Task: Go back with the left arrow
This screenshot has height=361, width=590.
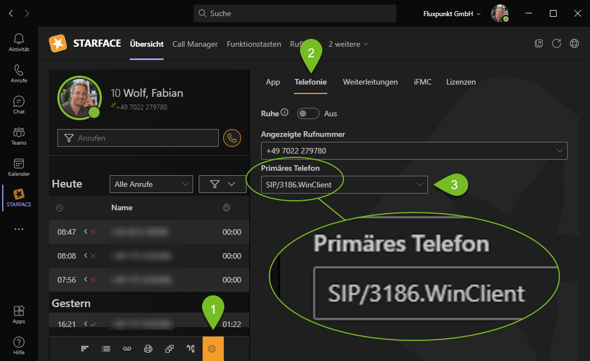Action: click(x=11, y=13)
